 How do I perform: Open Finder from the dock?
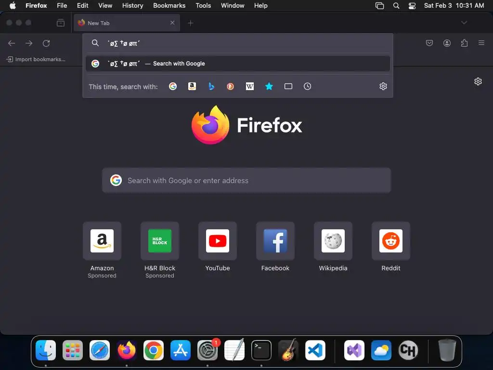(46, 350)
